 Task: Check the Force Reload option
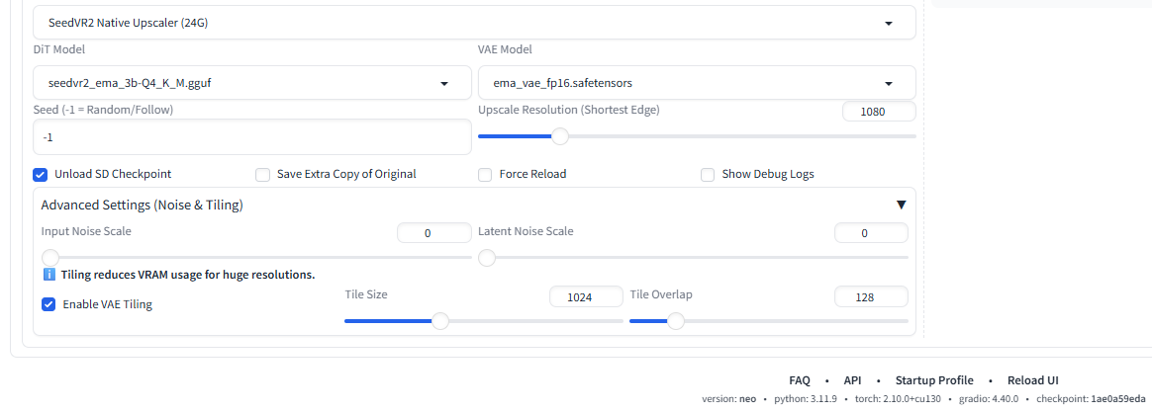[x=485, y=175]
